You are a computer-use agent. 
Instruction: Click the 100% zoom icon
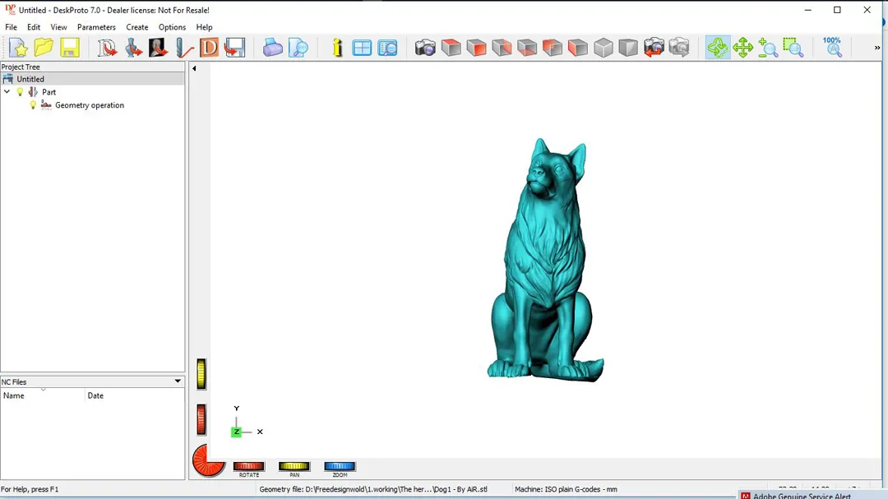(x=833, y=47)
